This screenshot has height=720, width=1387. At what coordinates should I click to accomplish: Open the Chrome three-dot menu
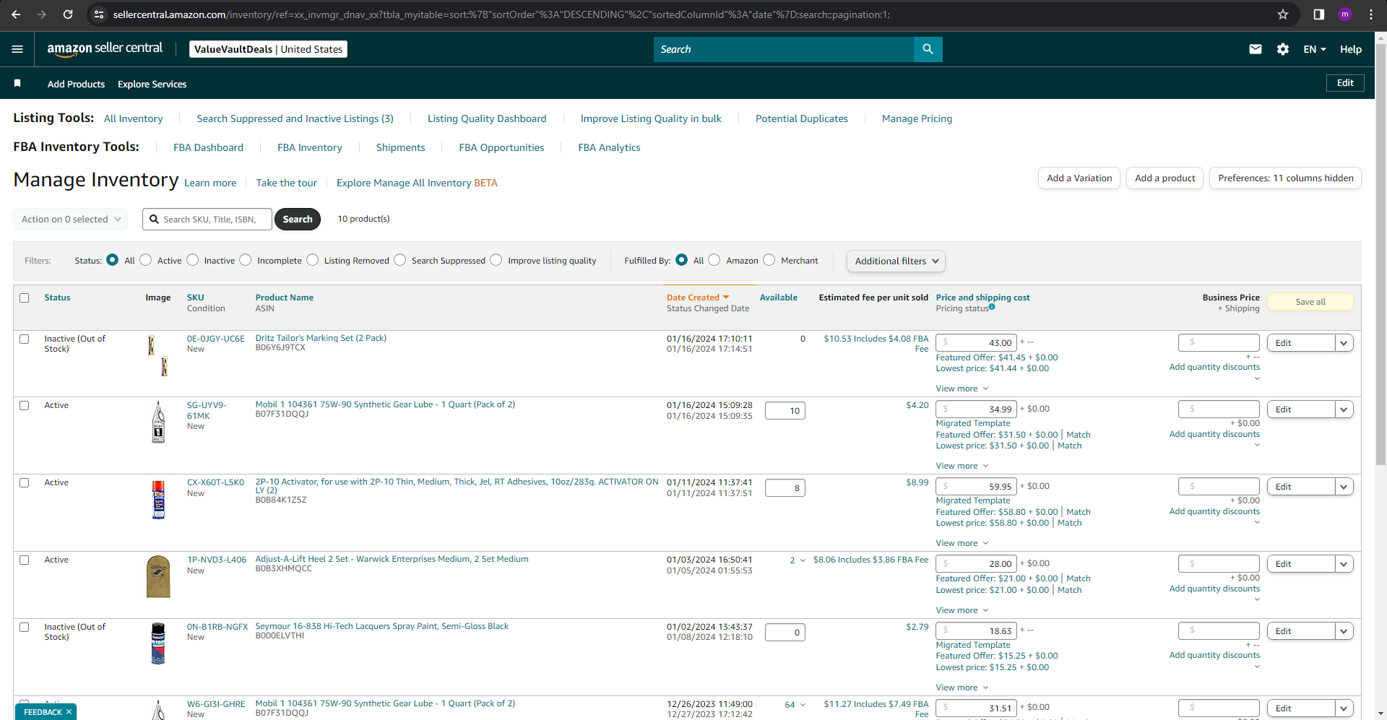pos(1371,14)
